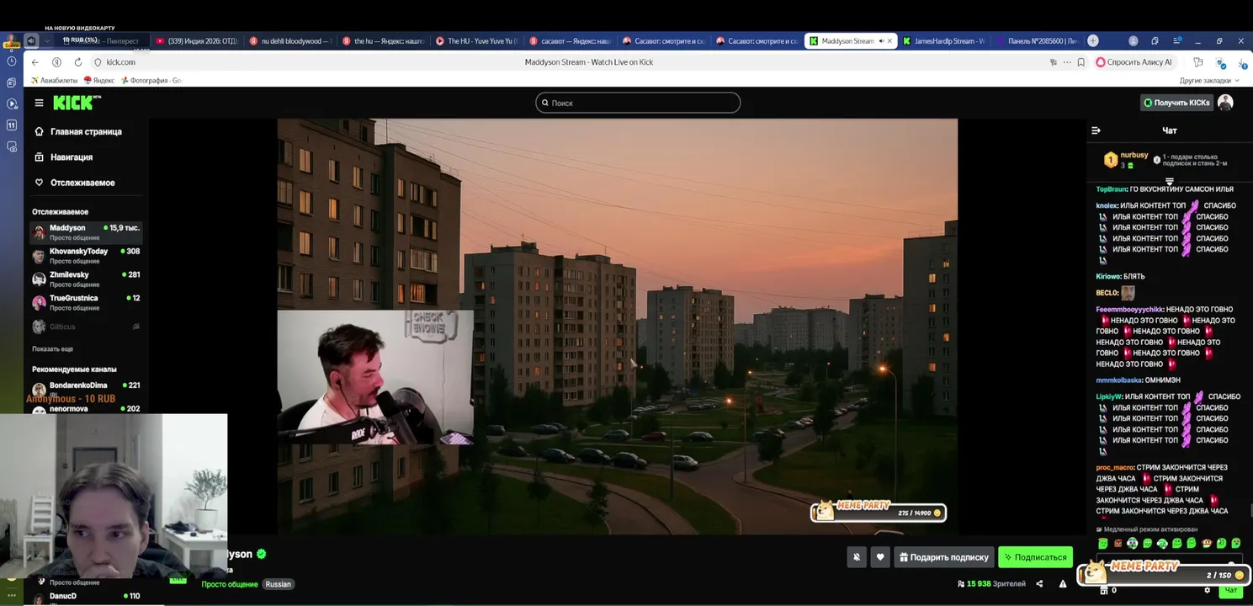This screenshot has width=1253, height=606.
Task: Bookmark this page with the bookmark icon
Action: (1080, 62)
